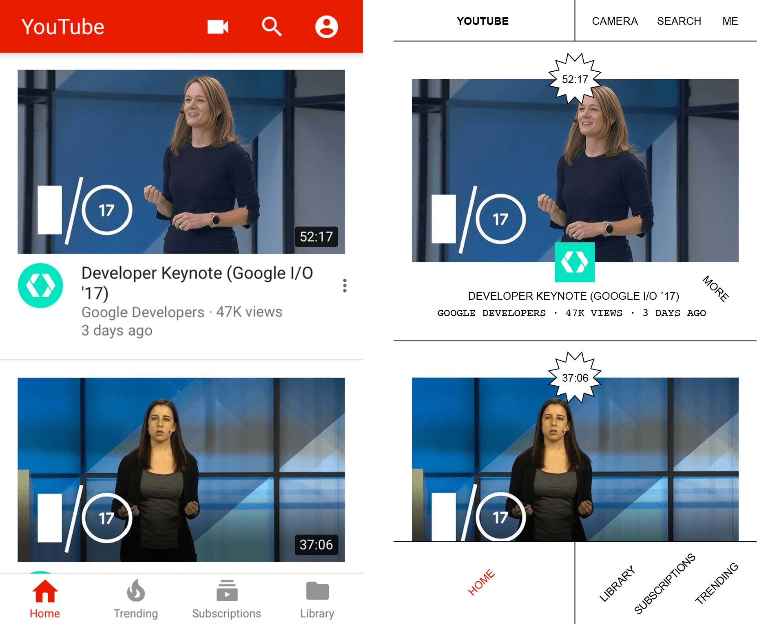This screenshot has width=757, height=624.
Task: Click the 37:06 duration badge on left thumbnail
Action: click(316, 545)
